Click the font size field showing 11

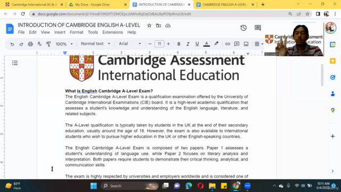[159, 44]
